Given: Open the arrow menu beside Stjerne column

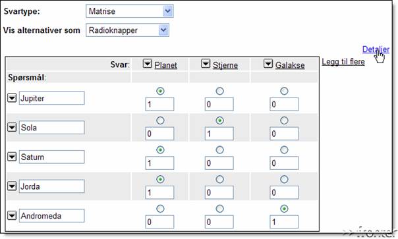Looking at the screenshot, I should click(x=206, y=63).
